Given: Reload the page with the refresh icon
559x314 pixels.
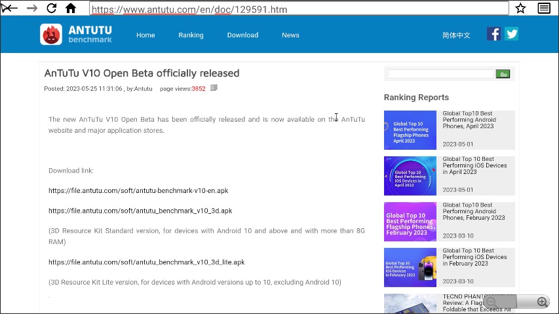Looking at the screenshot, I should coord(51,8).
